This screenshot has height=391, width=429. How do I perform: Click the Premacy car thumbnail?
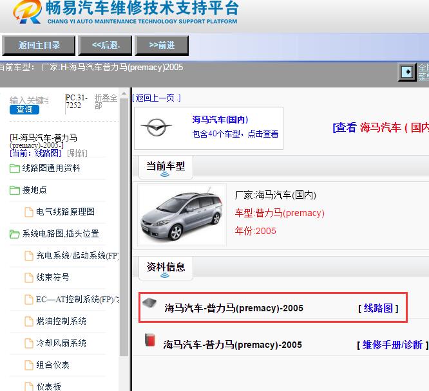tap(182, 215)
